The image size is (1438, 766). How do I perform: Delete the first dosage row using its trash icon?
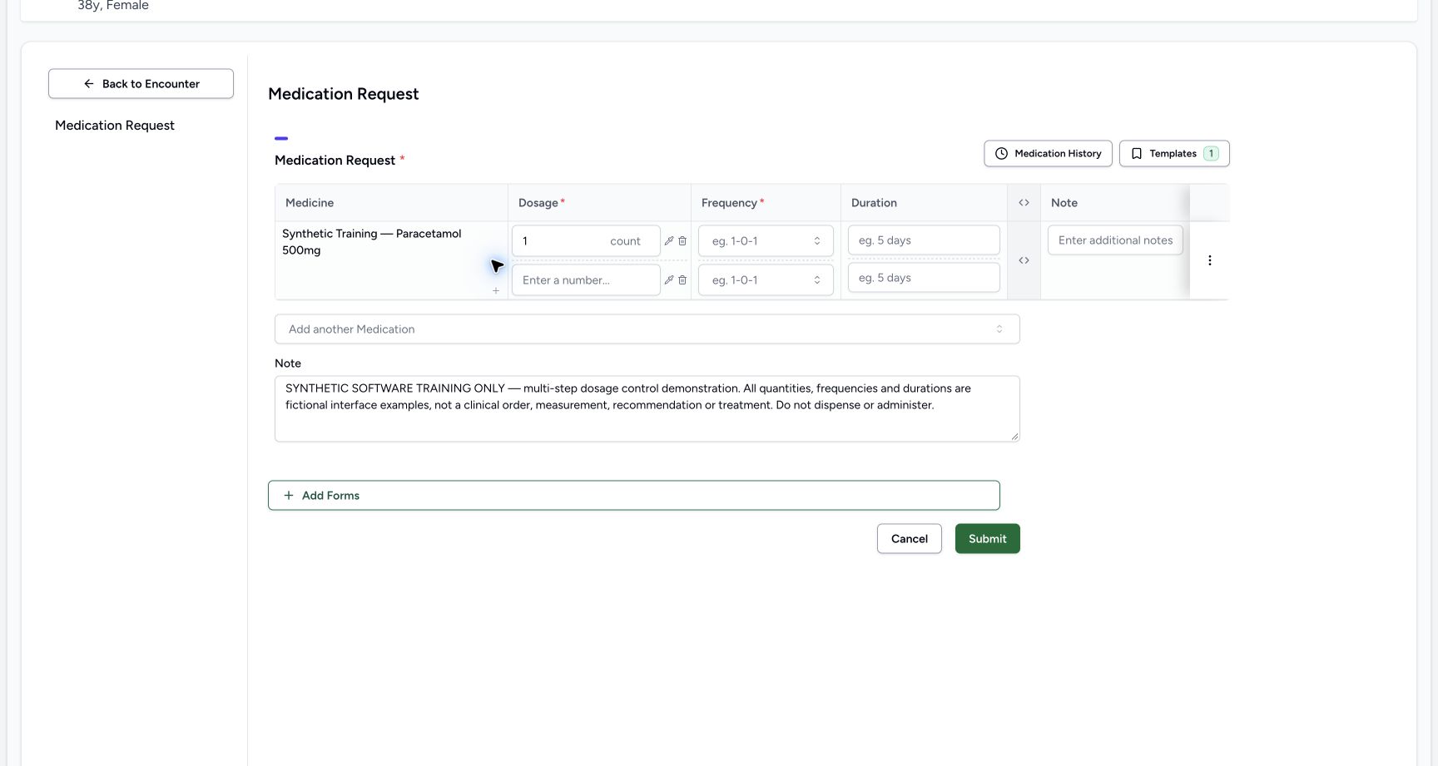point(682,241)
